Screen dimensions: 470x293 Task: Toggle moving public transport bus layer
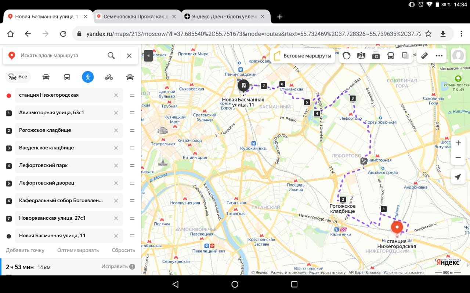[391, 56]
